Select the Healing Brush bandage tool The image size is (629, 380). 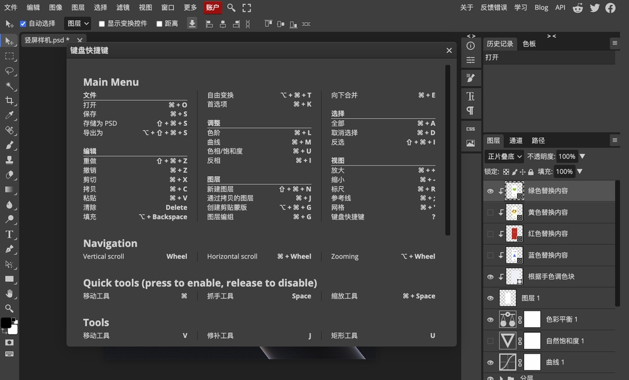pos(9,130)
